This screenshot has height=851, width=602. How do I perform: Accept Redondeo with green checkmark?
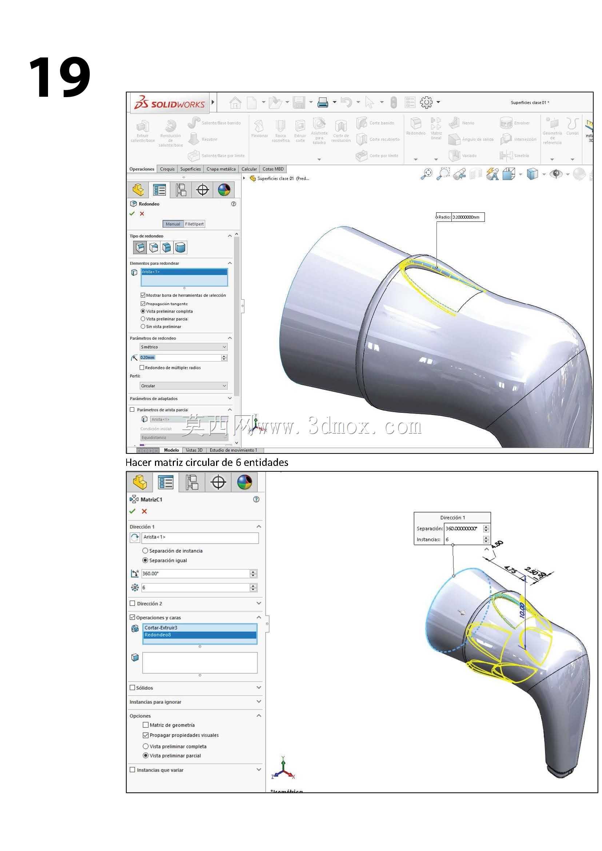(132, 213)
